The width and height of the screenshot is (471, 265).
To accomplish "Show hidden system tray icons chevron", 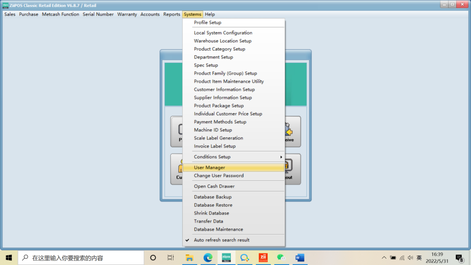I will pyautogui.click(x=384, y=258).
